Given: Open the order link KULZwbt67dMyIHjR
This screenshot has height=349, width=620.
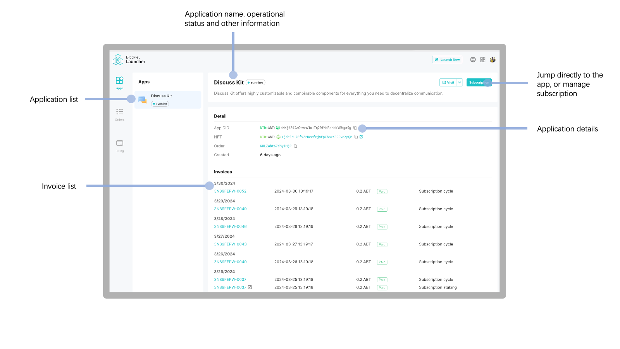Looking at the screenshot, I should pyautogui.click(x=276, y=146).
